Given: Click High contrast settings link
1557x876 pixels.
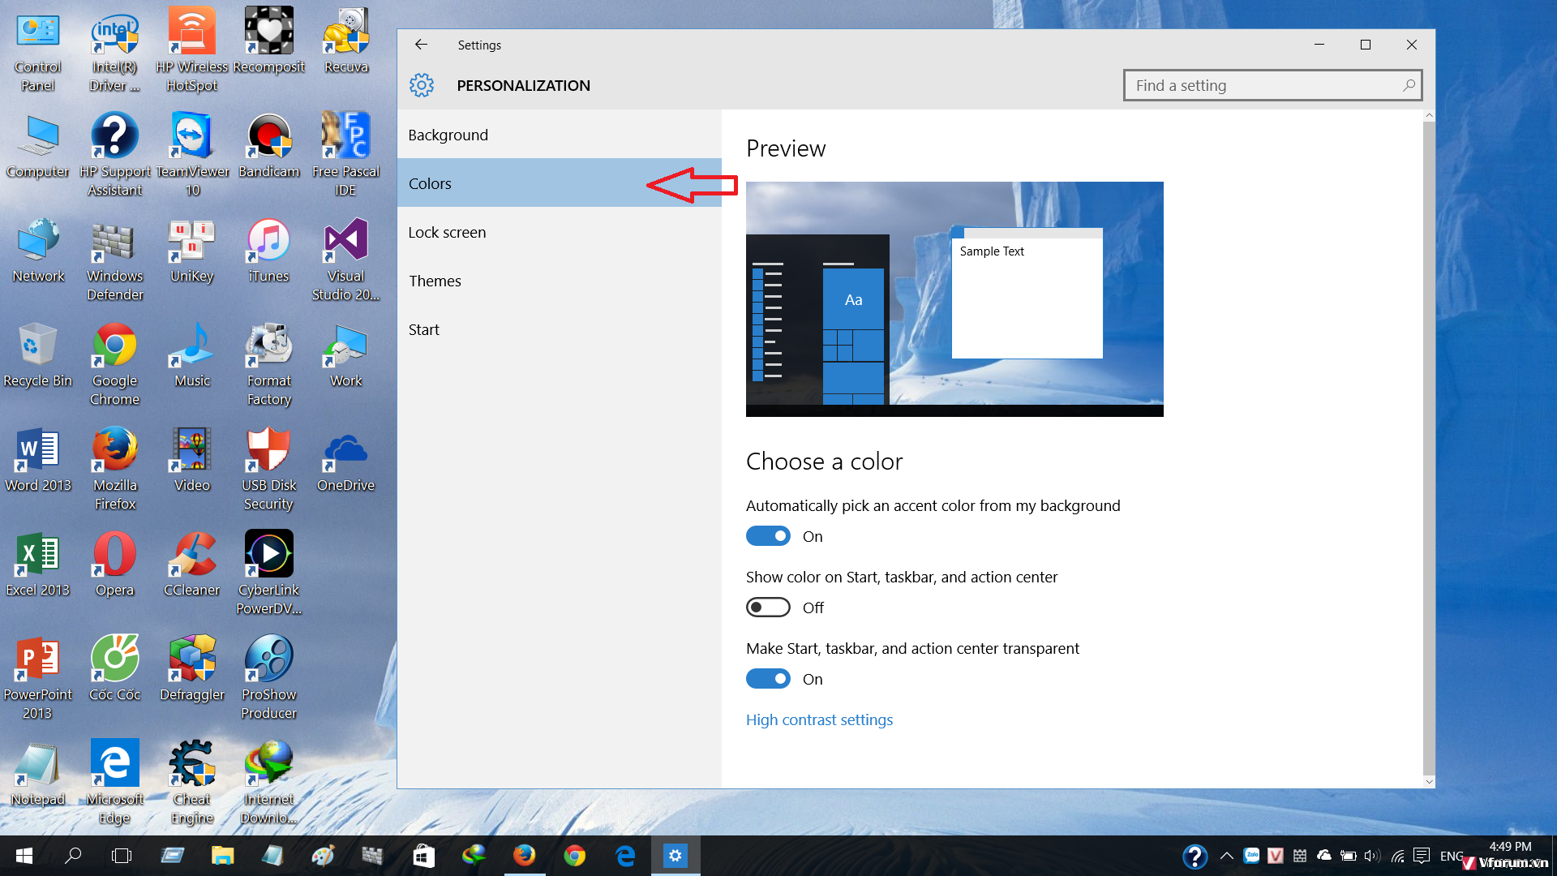Looking at the screenshot, I should click(x=819, y=719).
